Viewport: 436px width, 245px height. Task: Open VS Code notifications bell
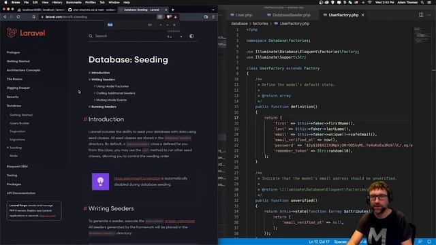pos(429,242)
